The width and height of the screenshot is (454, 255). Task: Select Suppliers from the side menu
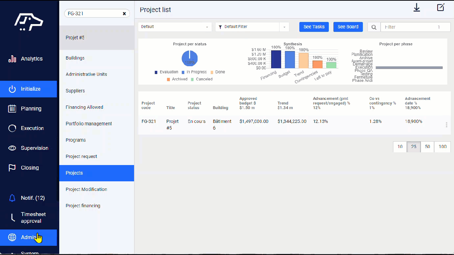click(x=75, y=91)
